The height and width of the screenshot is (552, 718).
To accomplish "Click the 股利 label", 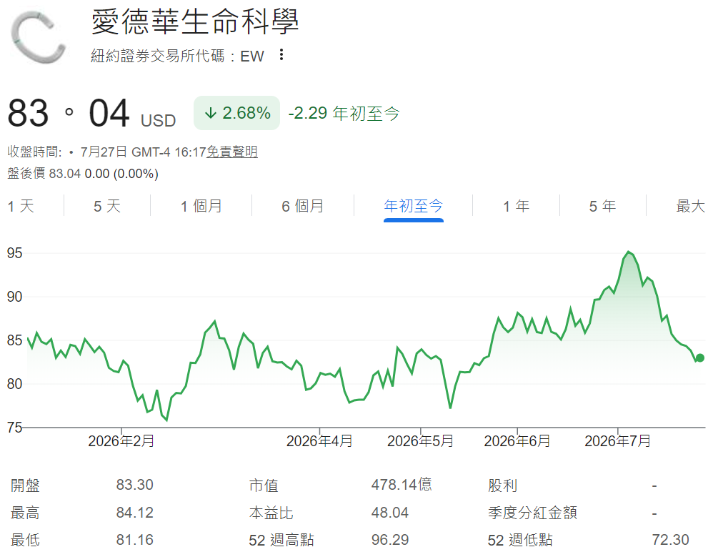I will point(502,485).
